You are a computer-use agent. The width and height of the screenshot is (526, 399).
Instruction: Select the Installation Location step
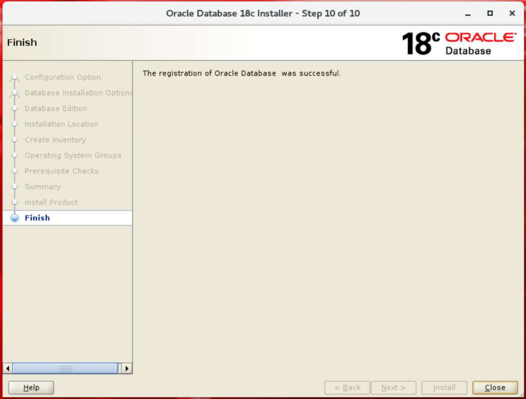coord(62,124)
